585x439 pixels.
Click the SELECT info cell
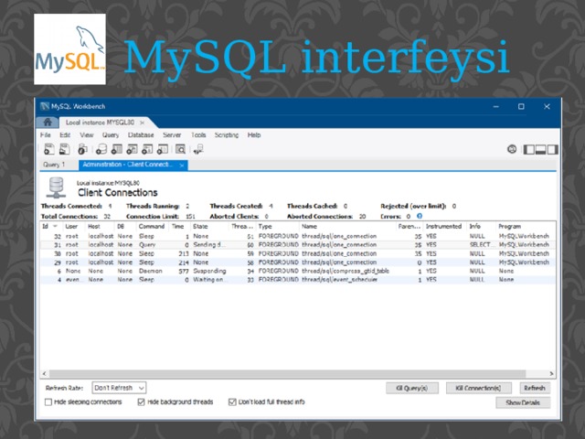point(480,245)
